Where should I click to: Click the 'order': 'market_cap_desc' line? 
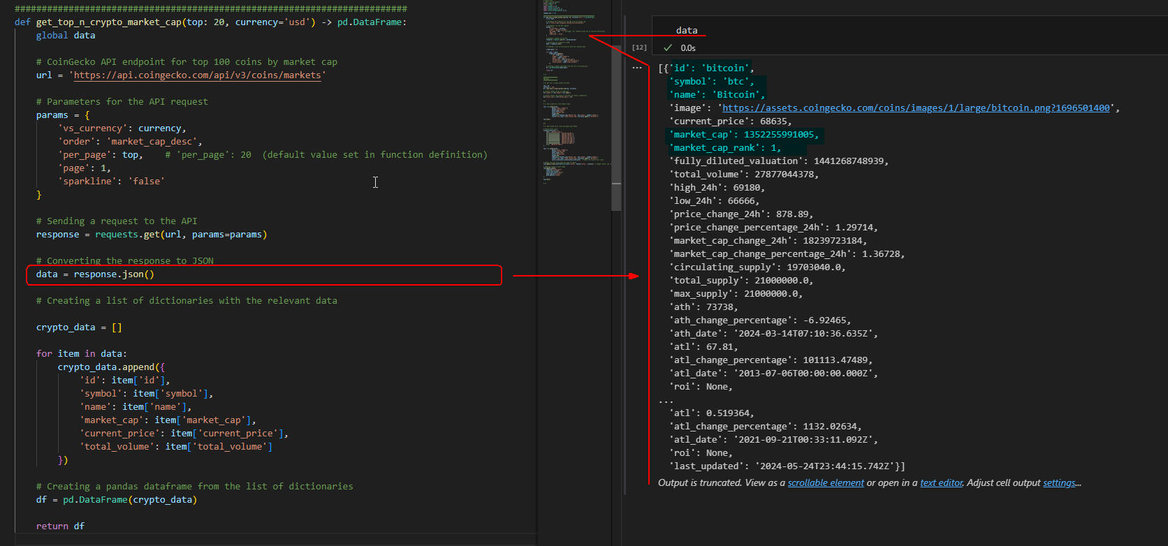click(x=130, y=142)
